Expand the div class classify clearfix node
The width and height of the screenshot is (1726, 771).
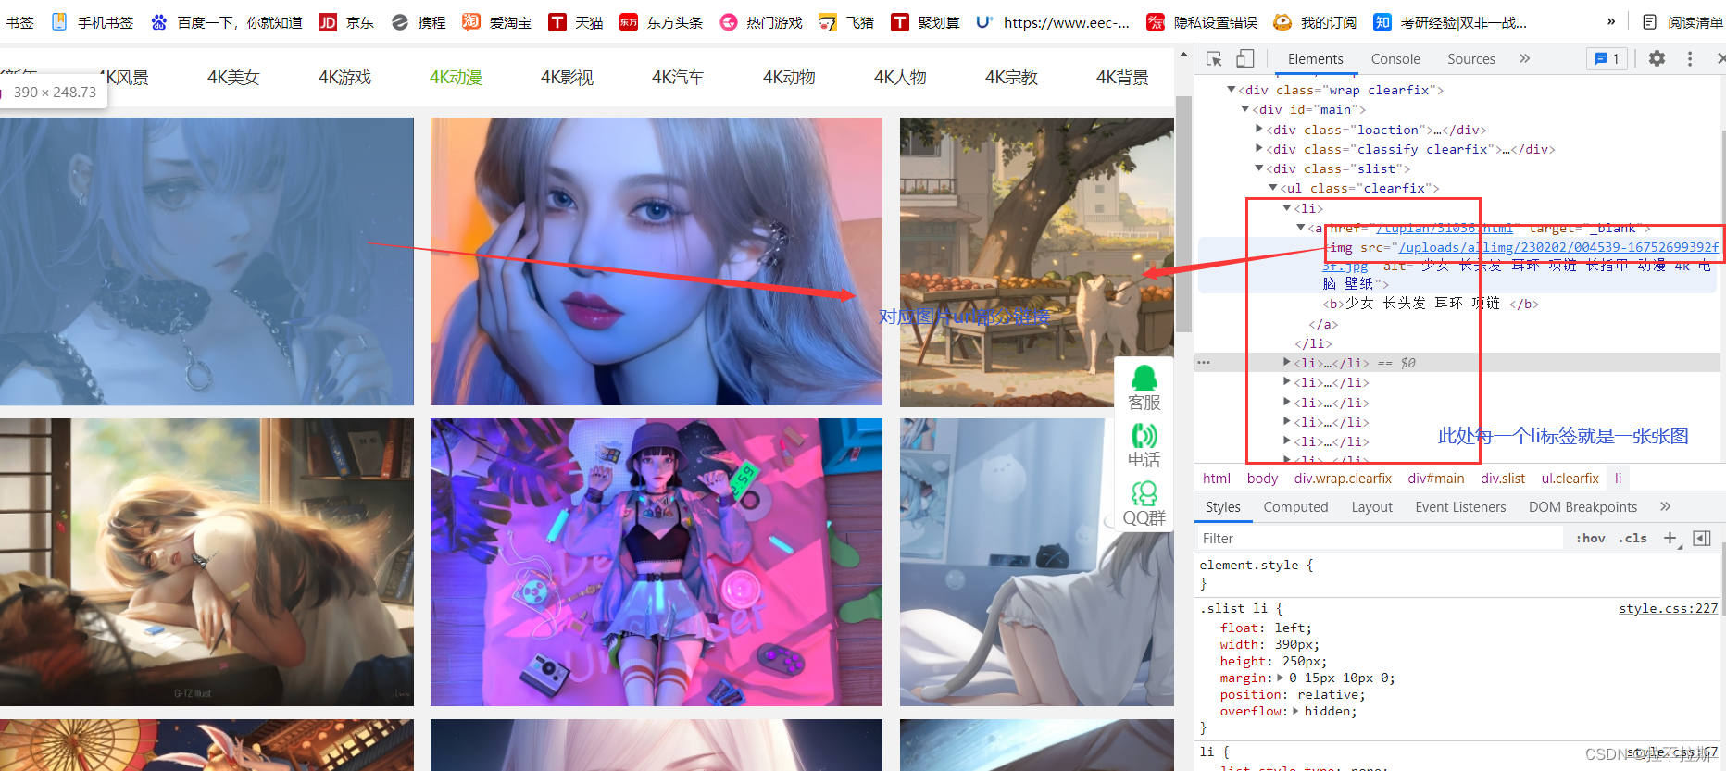pos(1259,149)
